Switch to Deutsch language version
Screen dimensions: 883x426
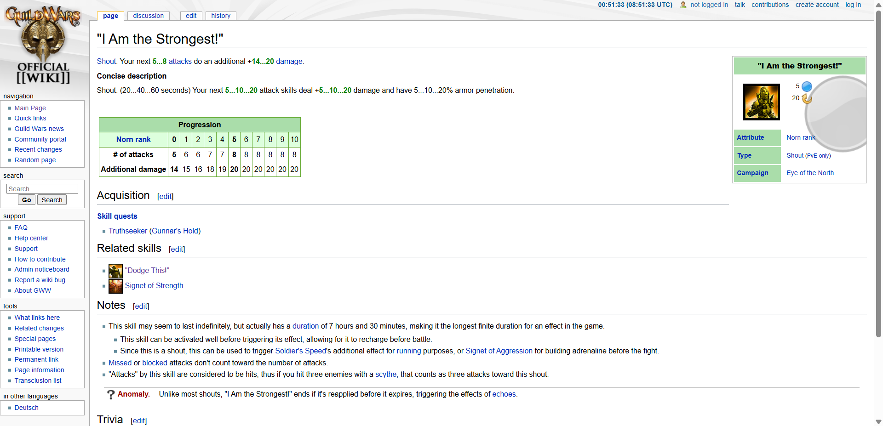26,408
